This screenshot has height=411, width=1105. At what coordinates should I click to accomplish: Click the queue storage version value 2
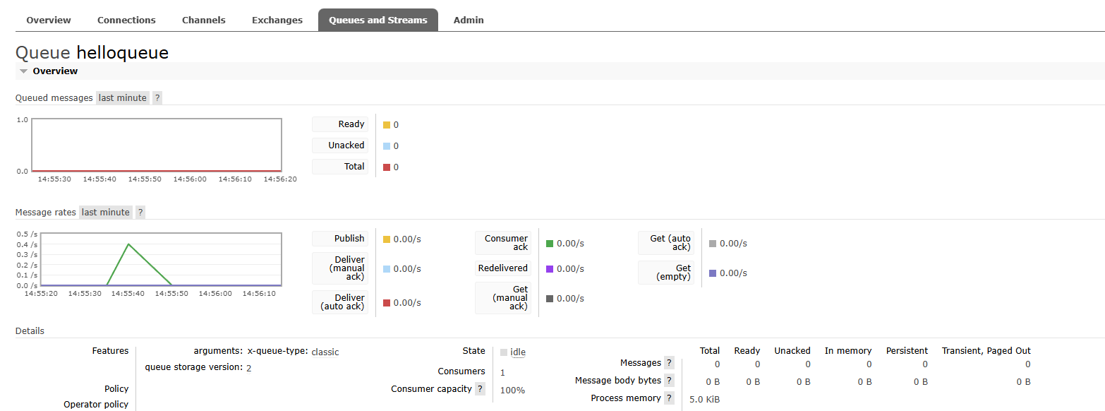tap(249, 368)
